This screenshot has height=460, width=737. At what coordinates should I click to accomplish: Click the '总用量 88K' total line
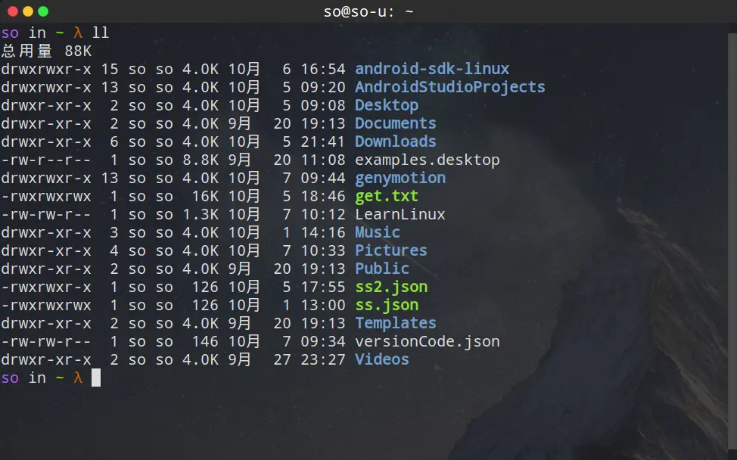click(x=46, y=51)
